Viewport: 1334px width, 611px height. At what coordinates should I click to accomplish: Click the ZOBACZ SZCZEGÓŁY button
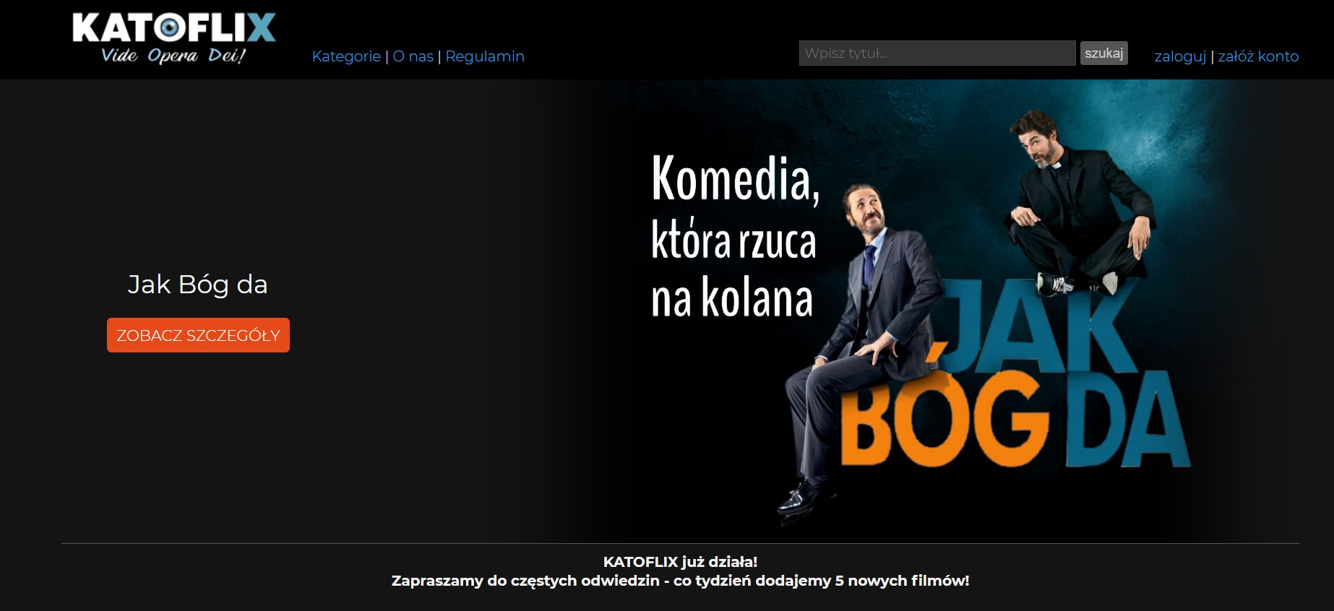pos(198,335)
